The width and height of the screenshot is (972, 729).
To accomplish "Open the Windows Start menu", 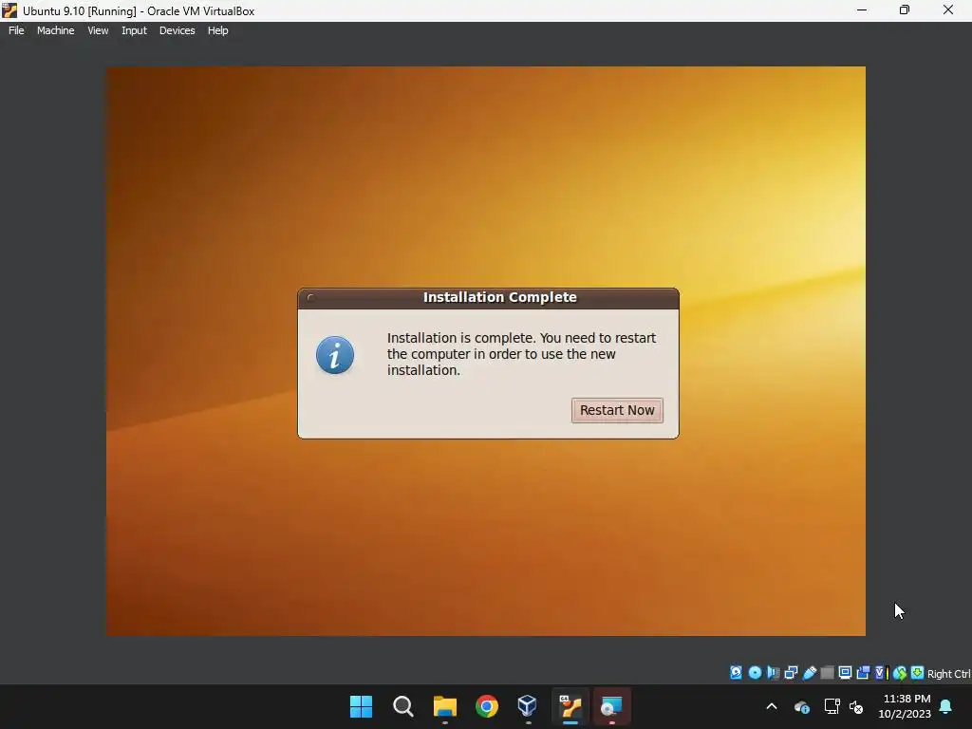I will click(x=361, y=706).
